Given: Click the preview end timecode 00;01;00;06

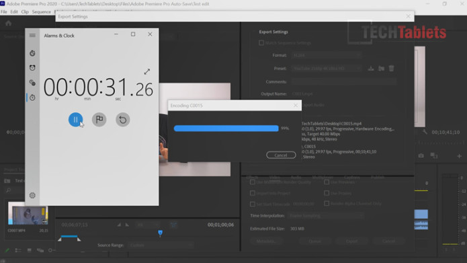Looking at the screenshot, I should (x=220, y=225).
